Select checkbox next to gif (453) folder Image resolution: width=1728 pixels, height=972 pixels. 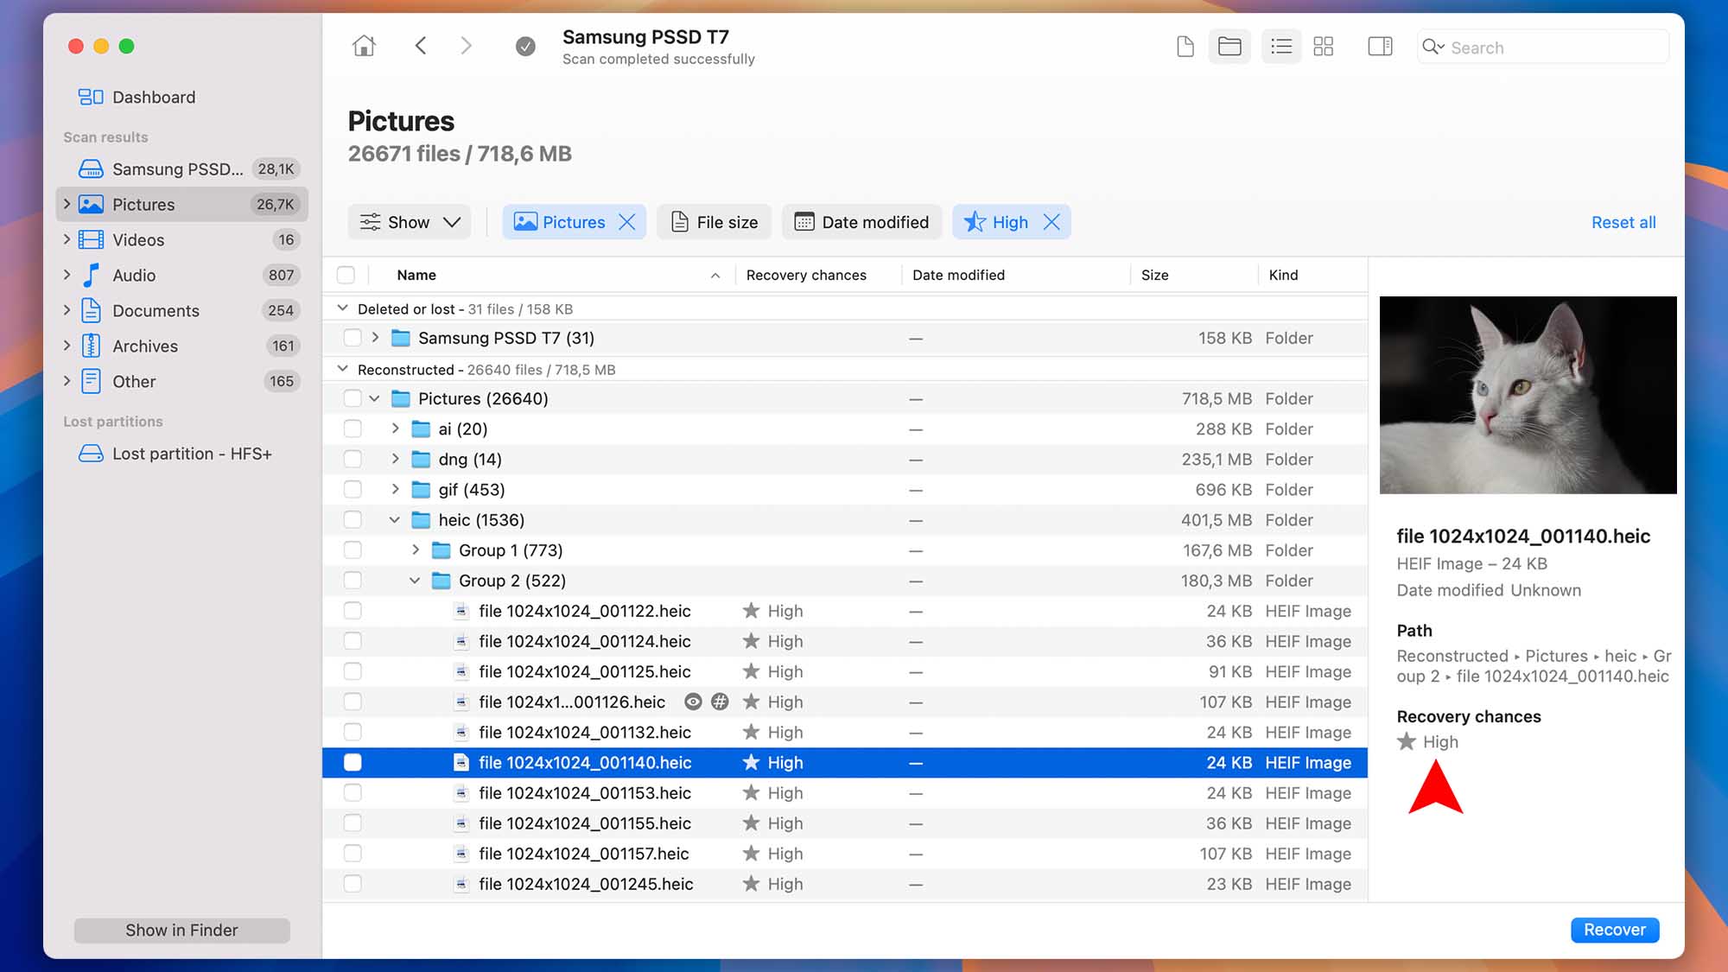(353, 490)
